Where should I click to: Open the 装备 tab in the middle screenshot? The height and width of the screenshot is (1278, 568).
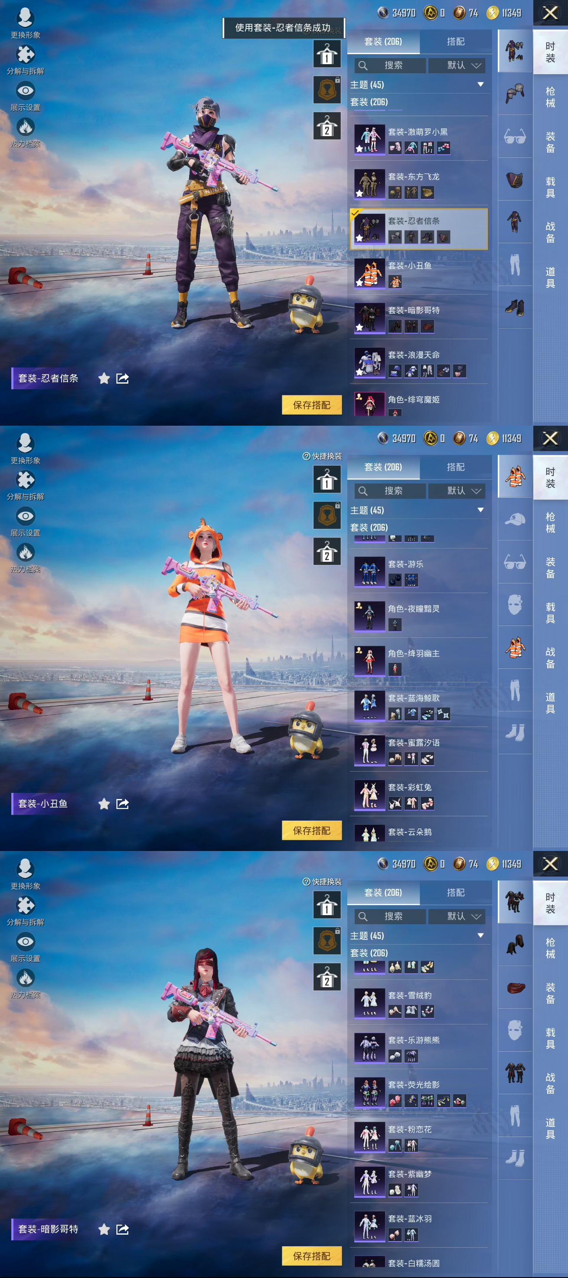tap(551, 568)
